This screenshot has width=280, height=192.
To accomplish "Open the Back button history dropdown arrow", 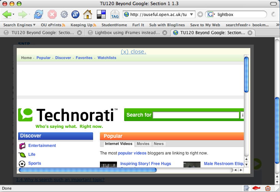I will tap(13, 14).
